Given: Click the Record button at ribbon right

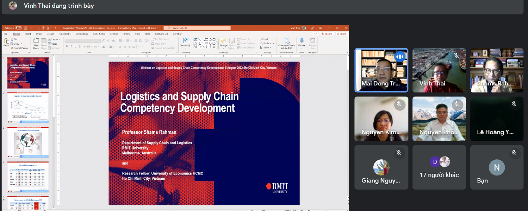Looking at the screenshot, I should click(x=327, y=34).
